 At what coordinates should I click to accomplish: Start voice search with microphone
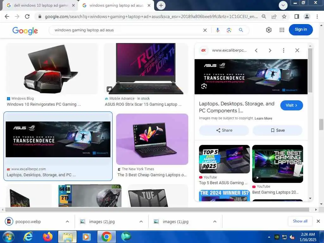217,30
